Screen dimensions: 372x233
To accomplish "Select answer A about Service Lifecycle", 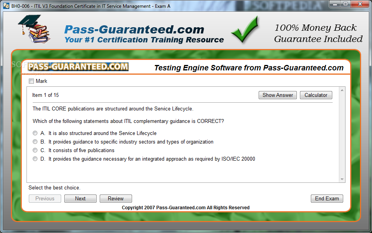I will point(35,133).
